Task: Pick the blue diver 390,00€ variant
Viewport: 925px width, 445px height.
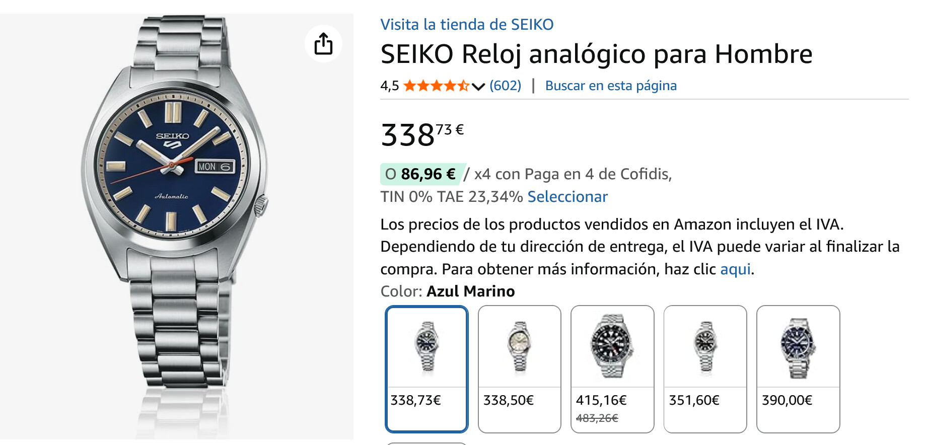Action: (x=798, y=368)
